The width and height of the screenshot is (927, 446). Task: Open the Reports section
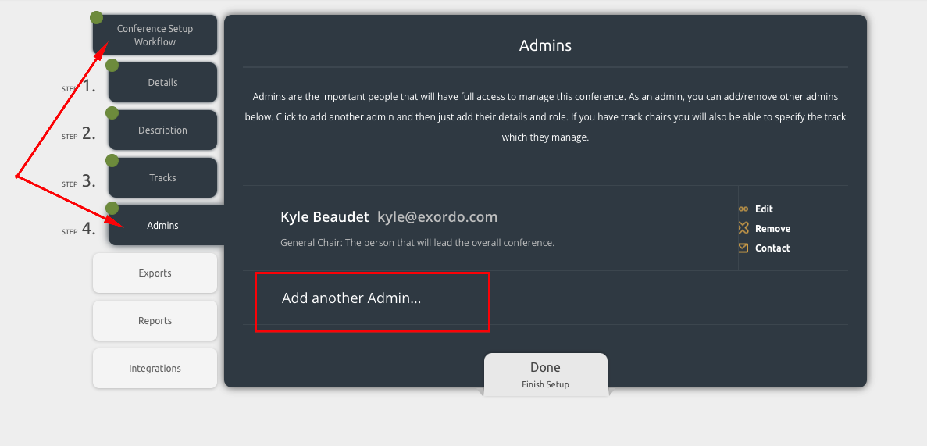(155, 321)
